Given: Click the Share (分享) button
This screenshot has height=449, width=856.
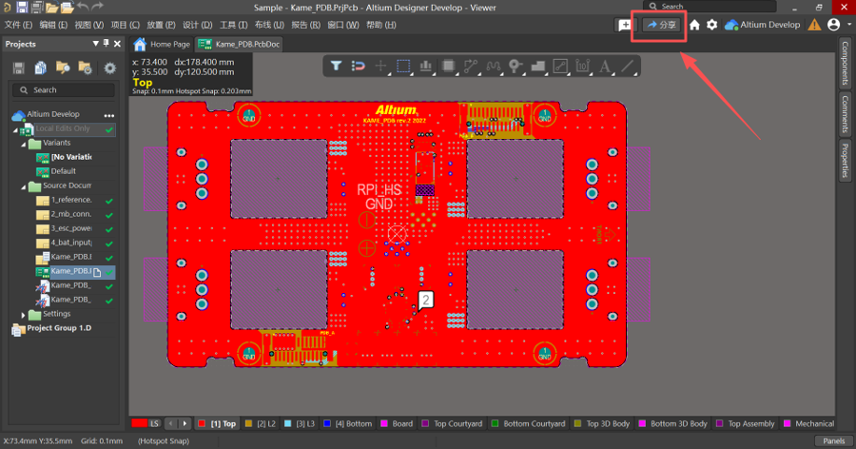Looking at the screenshot, I should coord(662,25).
